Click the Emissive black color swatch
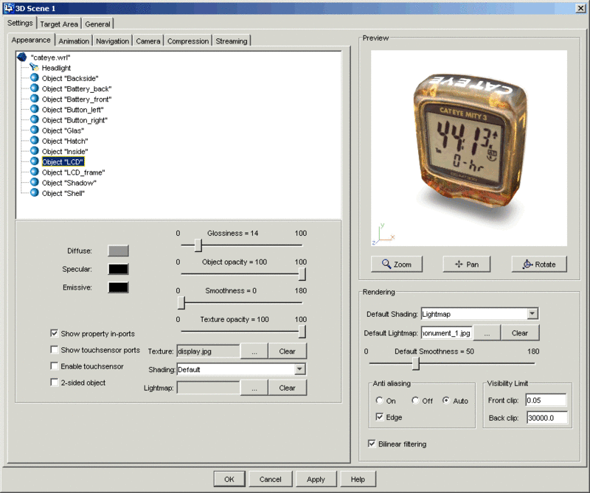The height and width of the screenshot is (493, 590). (118, 287)
